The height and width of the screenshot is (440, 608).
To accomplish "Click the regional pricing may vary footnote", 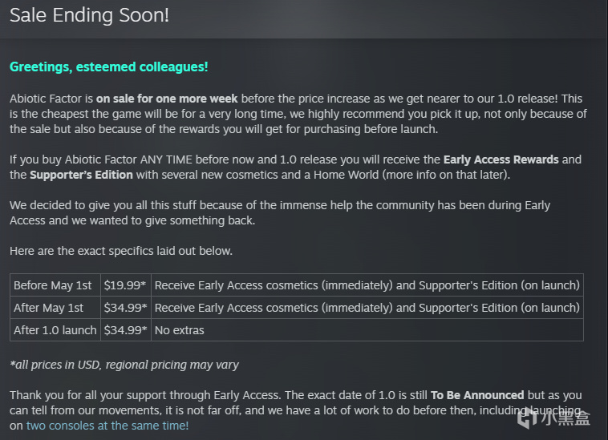I will coord(124,365).
